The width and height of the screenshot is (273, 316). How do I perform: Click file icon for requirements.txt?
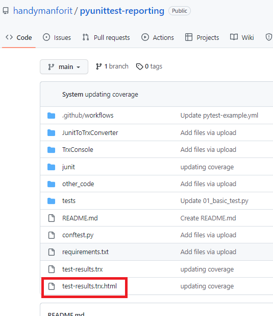(52, 252)
